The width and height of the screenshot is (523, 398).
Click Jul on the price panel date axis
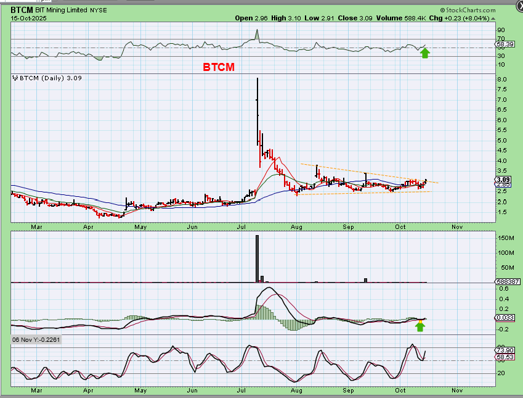(241, 227)
